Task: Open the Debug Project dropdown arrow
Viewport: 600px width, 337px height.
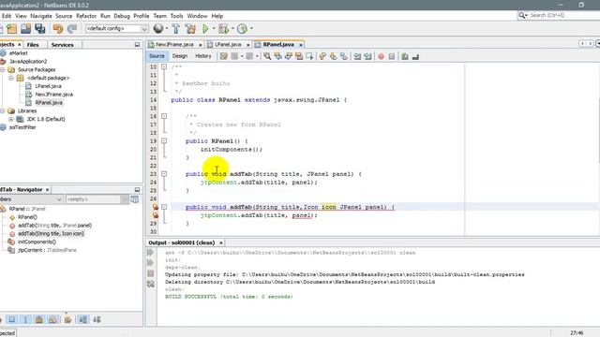Action: pyautogui.click(x=232, y=29)
